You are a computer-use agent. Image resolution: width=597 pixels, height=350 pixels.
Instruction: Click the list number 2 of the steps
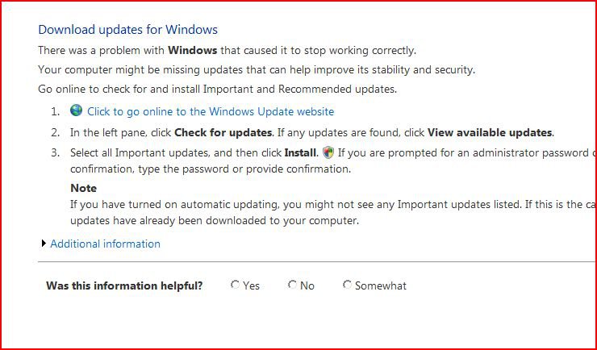click(x=56, y=133)
